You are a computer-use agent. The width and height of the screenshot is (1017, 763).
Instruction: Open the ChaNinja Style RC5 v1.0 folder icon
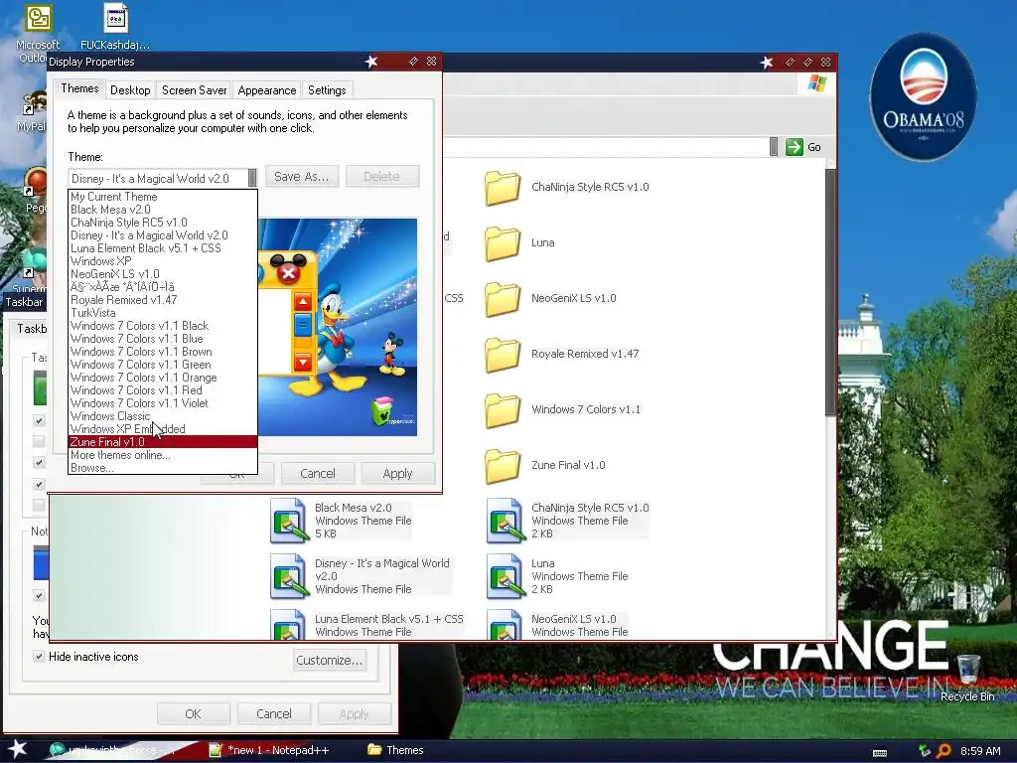coord(503,188)
